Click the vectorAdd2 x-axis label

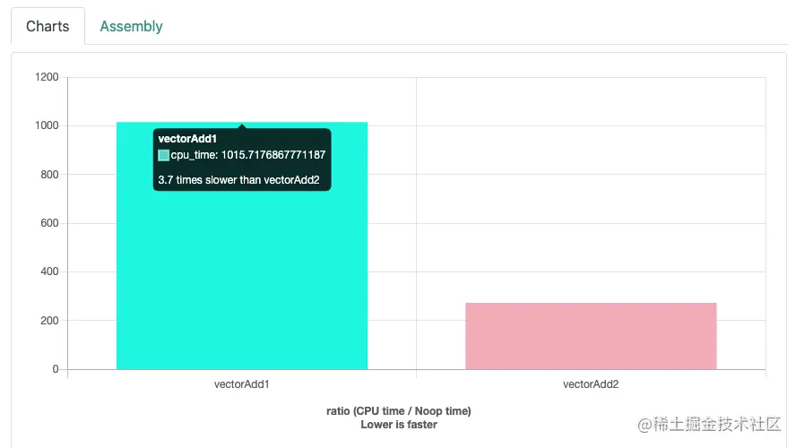(x=591, y=384)
